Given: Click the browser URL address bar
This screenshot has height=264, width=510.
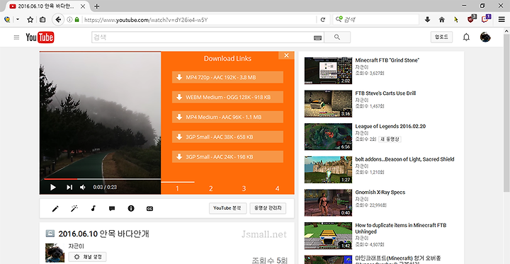Looking at the screenshot, I should [198, 20].
